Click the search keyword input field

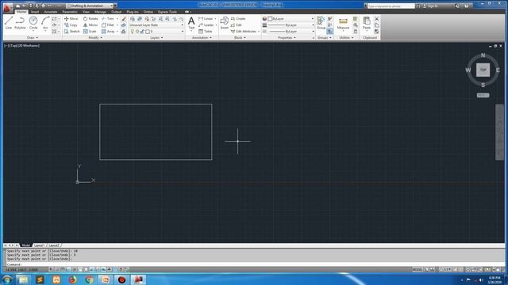[x=391, y=6]
